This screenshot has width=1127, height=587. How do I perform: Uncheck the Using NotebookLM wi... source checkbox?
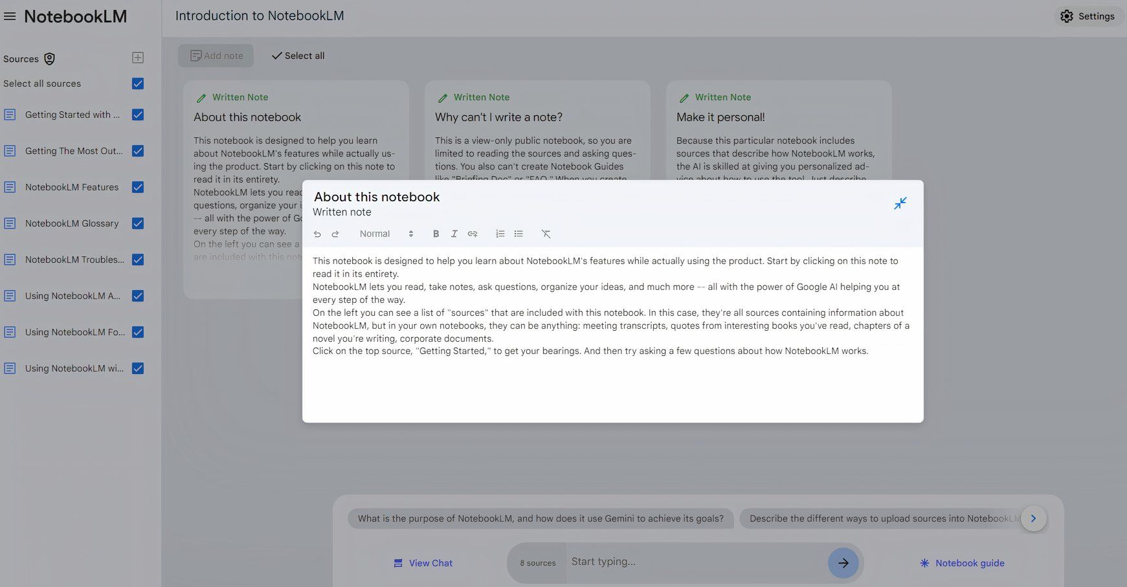click(138, 368)
